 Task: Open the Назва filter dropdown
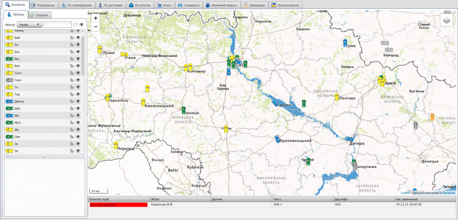tap(29, 24)
